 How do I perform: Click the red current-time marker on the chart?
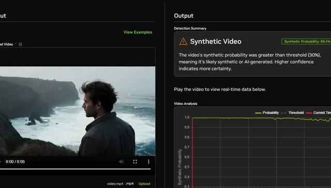point(192,152)
